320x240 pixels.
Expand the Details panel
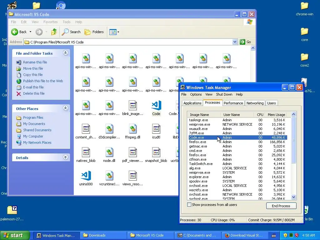click(66, 157)
